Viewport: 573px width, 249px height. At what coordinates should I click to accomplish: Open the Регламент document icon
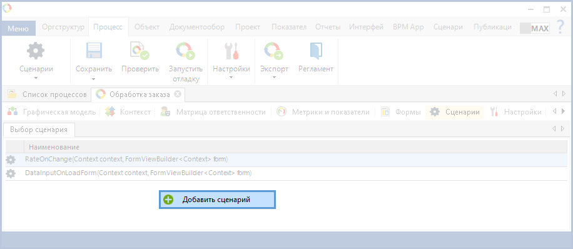pyautogui.click(x=316, y=51)
